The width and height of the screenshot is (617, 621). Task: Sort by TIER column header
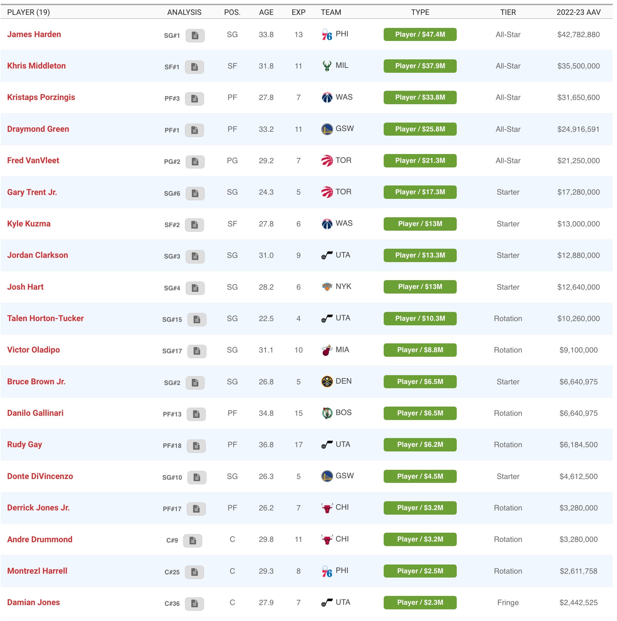508,12
